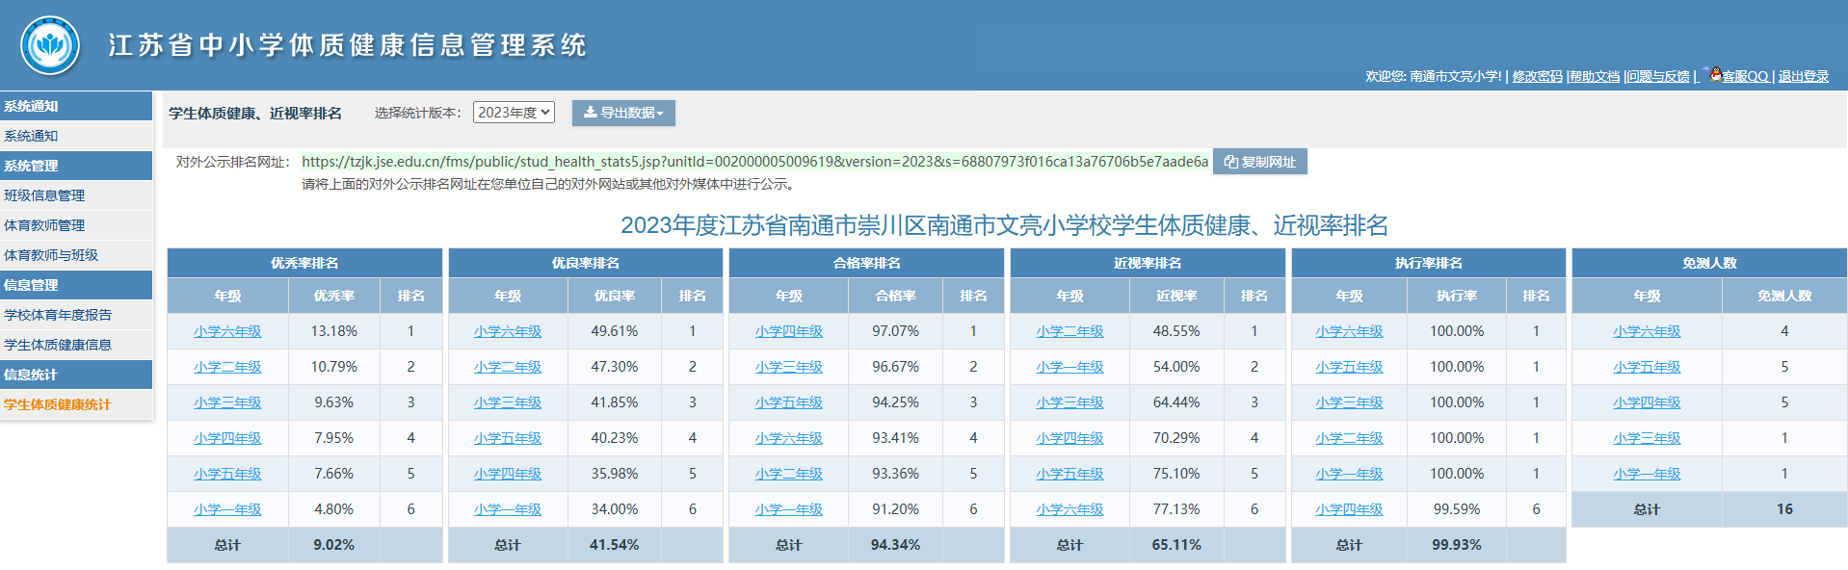Click the 2023年度 ranking page title
Image resolution: width=1848 pixels, height=570 pixels.
click(x=1004, y=225)
